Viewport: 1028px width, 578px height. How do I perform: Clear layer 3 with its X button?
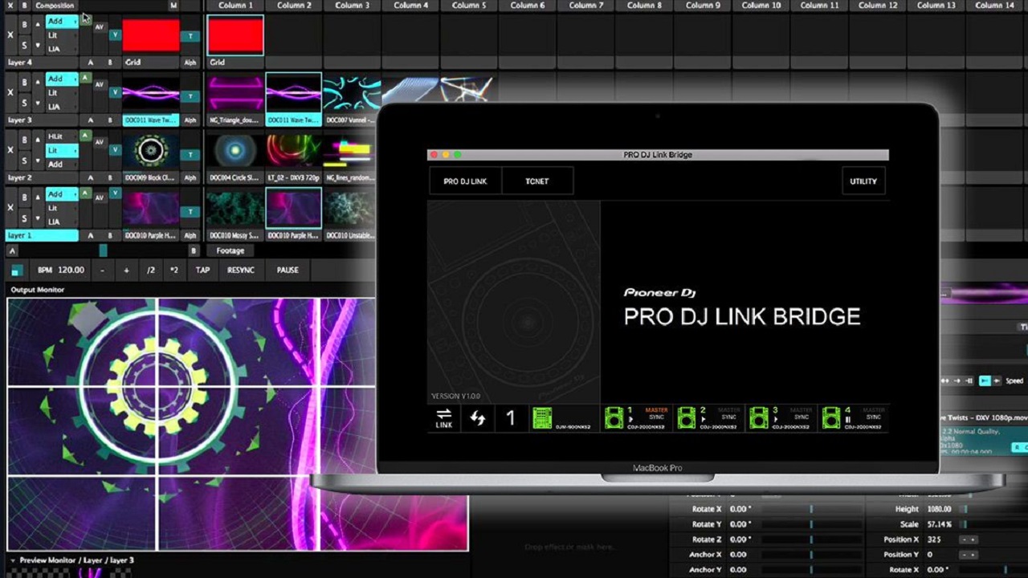coord(10,92)
